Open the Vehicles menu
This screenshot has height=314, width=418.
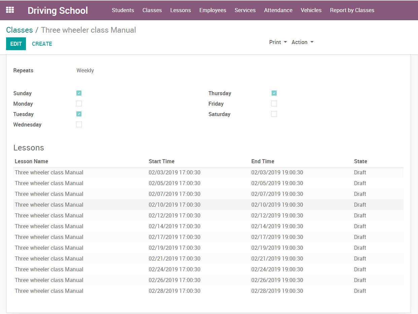point(311,10)
